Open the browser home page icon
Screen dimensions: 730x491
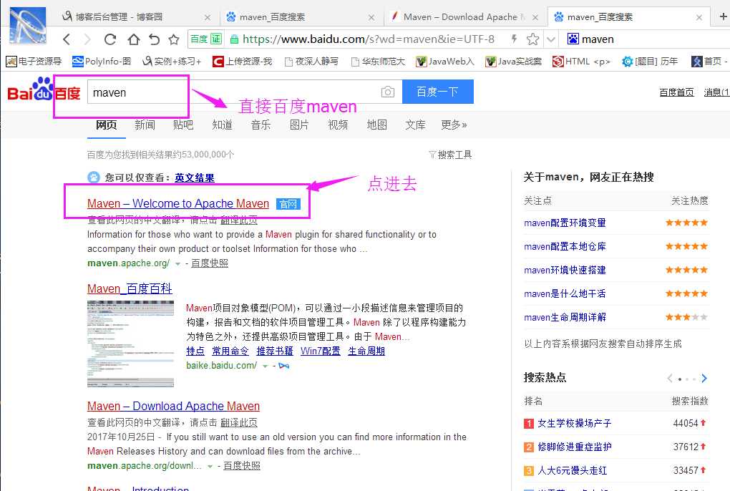(x=134, y=39)
